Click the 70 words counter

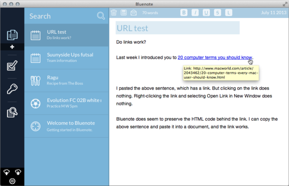(x=150, y=13)
